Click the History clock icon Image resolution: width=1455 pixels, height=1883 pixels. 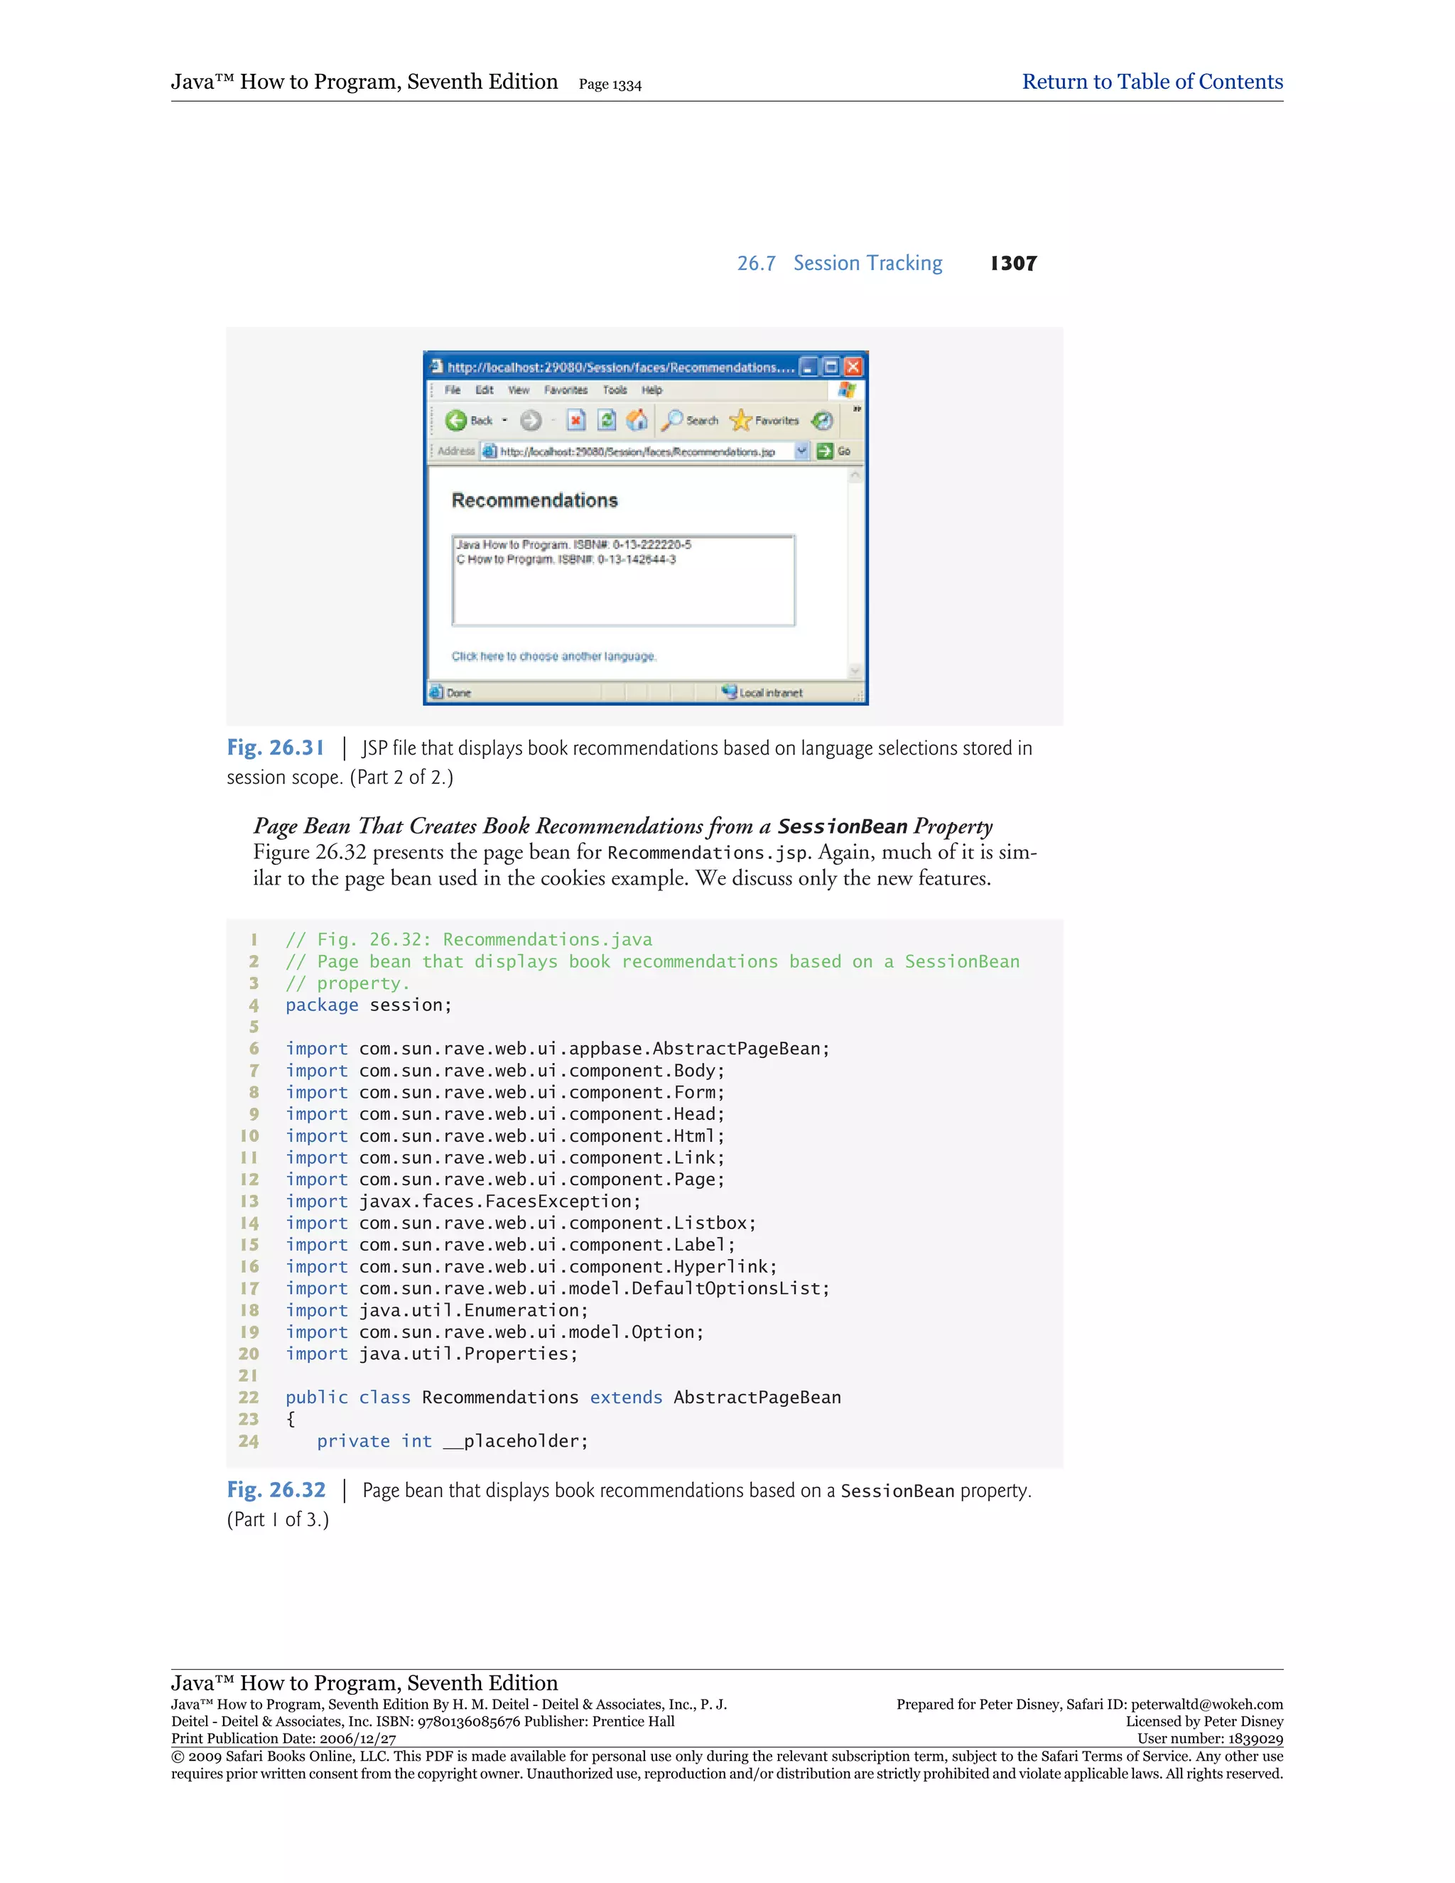coord(822,421)
